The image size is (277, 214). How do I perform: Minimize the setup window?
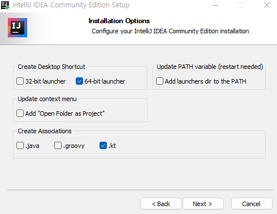point(215,5)
